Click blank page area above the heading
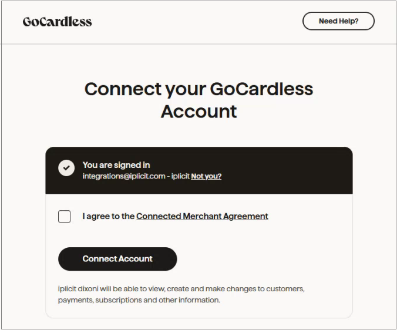This screenshot has height=330, width=397. (x=198, y=61)
